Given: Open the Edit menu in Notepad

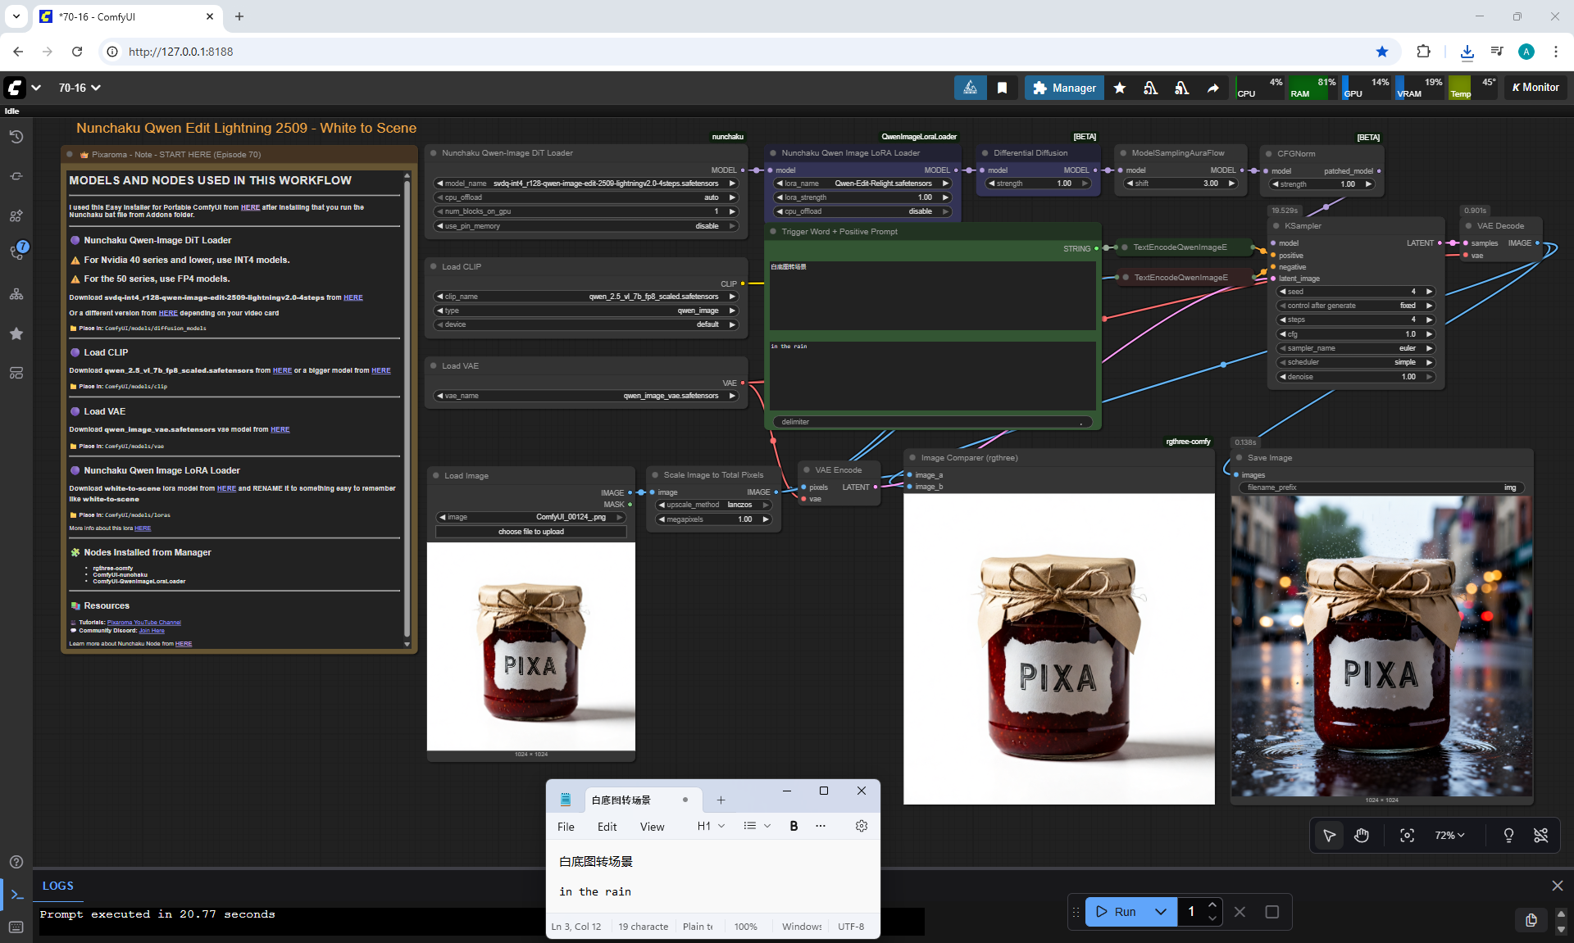Looking at the screenshot, I should [x=607, y=827].
